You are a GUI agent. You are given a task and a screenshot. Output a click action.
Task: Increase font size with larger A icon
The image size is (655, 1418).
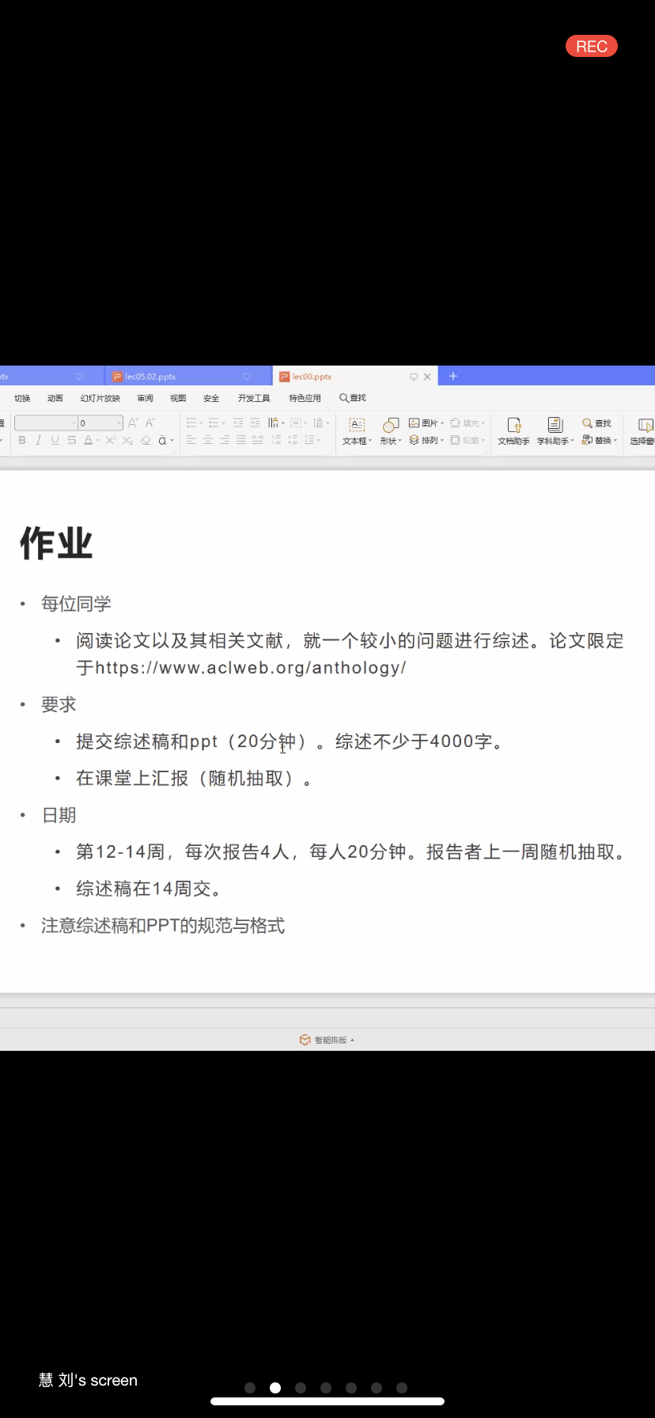(x=133, y=423)
